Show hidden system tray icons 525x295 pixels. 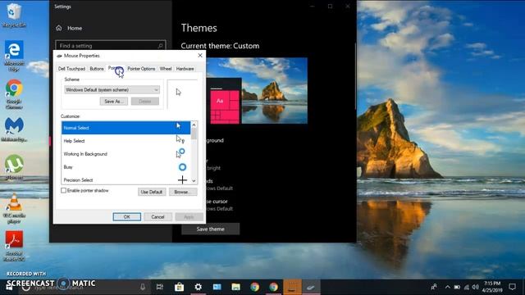[448, 287]
